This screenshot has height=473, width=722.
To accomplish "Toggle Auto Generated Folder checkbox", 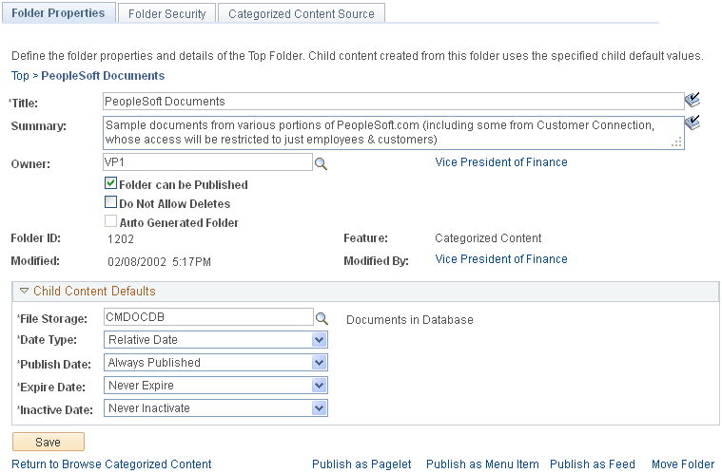I will (x=110, y=221).
